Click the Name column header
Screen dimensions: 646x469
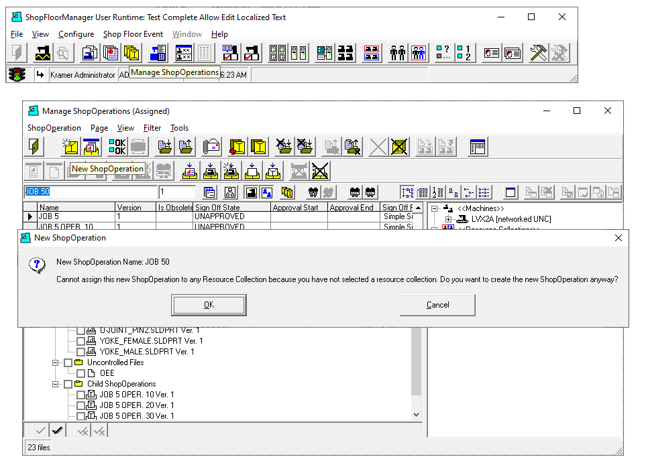point(76,207)
